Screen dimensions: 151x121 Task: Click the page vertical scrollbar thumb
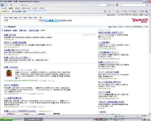click(x=150, y=35)
